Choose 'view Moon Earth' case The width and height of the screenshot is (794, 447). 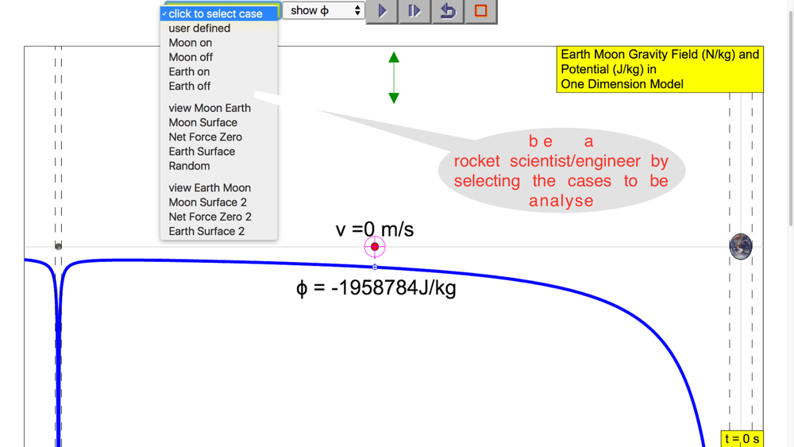point(219,108)
